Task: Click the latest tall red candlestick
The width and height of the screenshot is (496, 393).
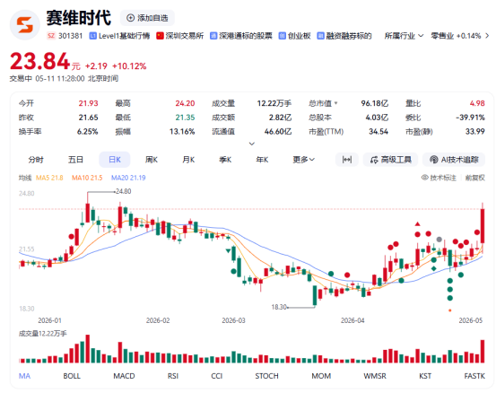Action: point(483,225)
